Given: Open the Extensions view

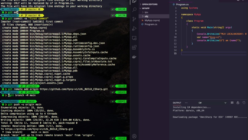Looking at the screenshot, I should [x=134, y=47].
